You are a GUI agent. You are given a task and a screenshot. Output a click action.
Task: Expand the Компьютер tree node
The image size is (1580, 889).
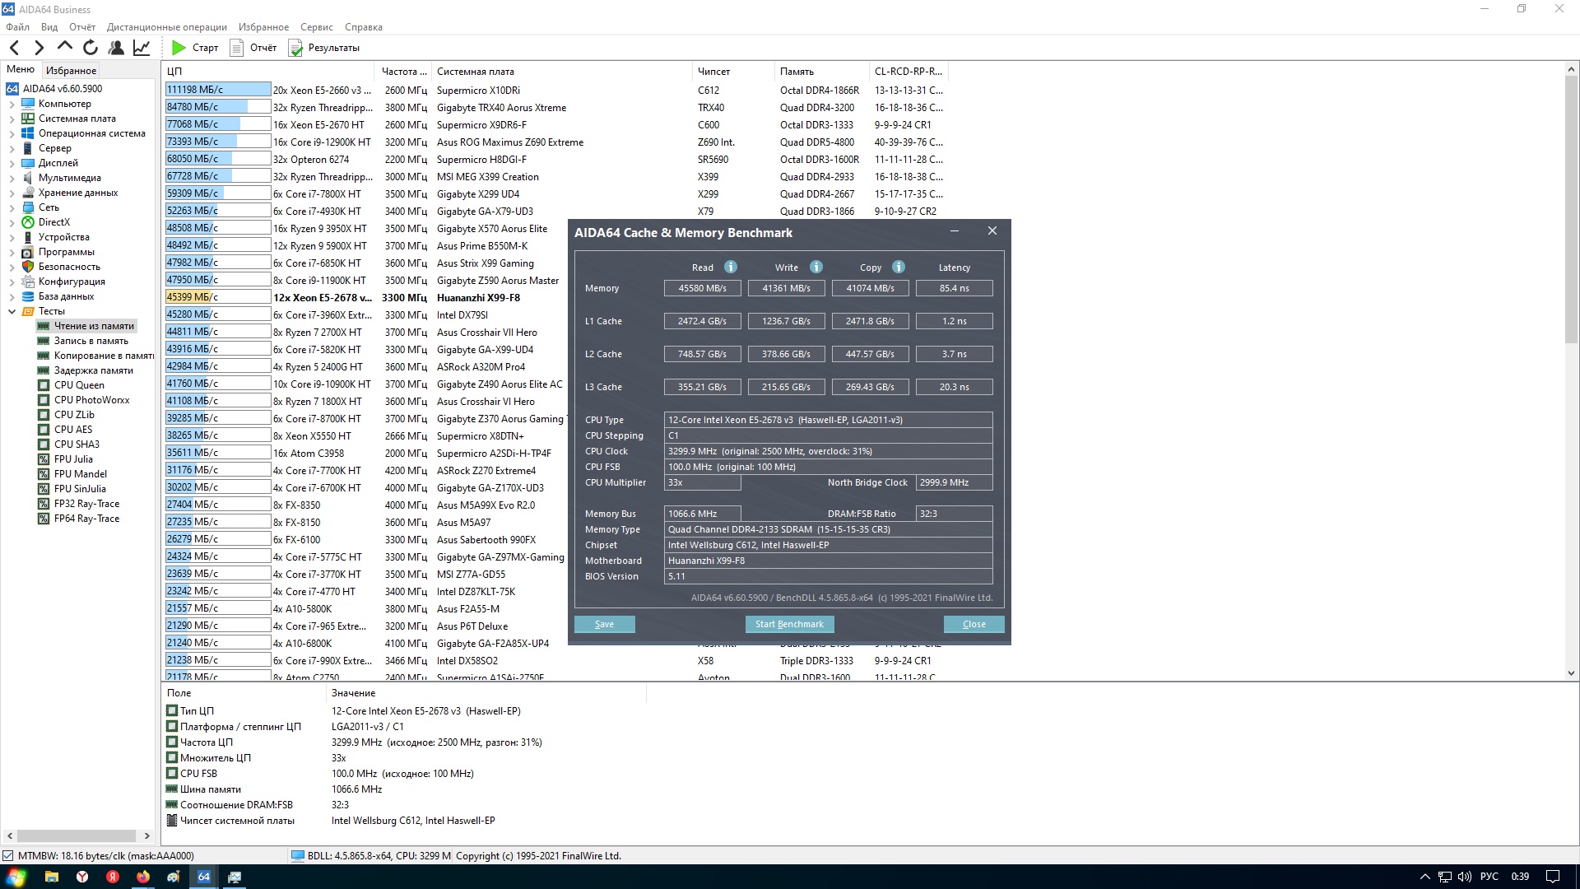[12, 105]
